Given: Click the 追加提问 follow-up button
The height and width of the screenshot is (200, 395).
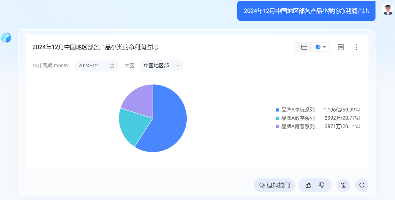Looking at the screenshot, I should point(274,185).
